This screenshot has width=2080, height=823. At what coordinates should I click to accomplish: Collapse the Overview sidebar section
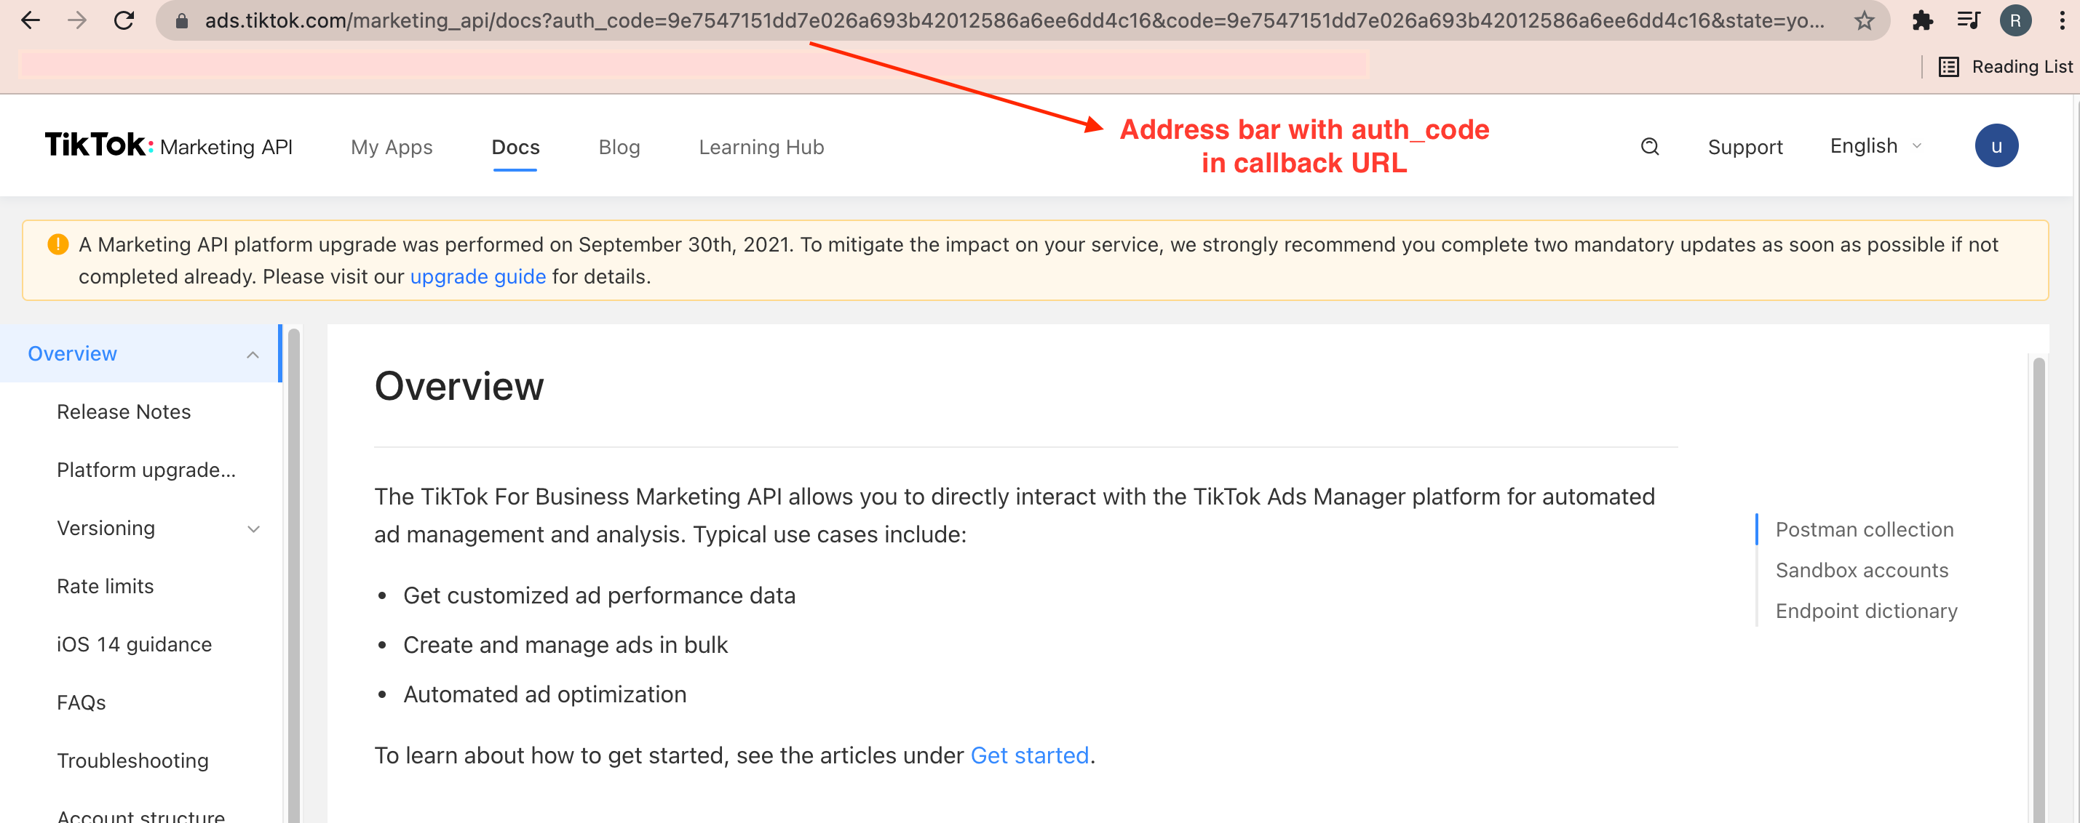tap(253, 354)
